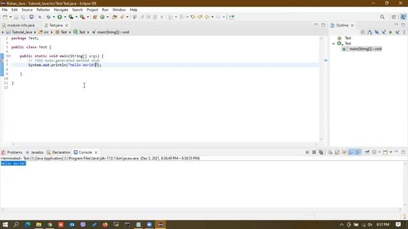Click New Java Class icon

click(x=102, y=17)
